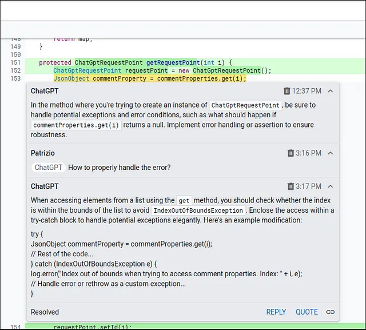Click the ChatGPT author name on first comment

pos(45,91)
